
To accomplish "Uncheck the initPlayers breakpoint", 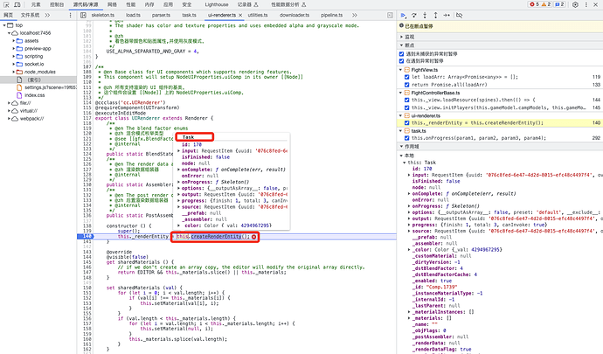I will 407,108.
